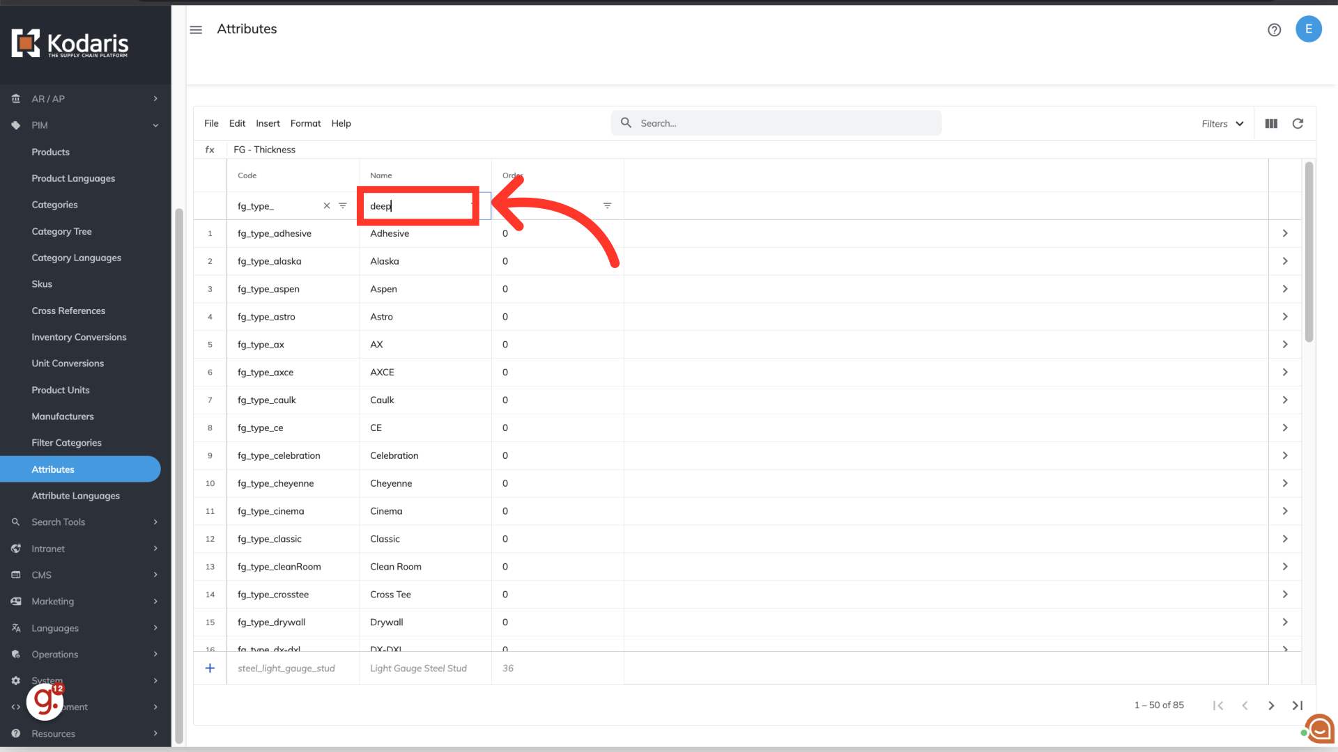Jump to the last results page

(x=1298, y=705)
